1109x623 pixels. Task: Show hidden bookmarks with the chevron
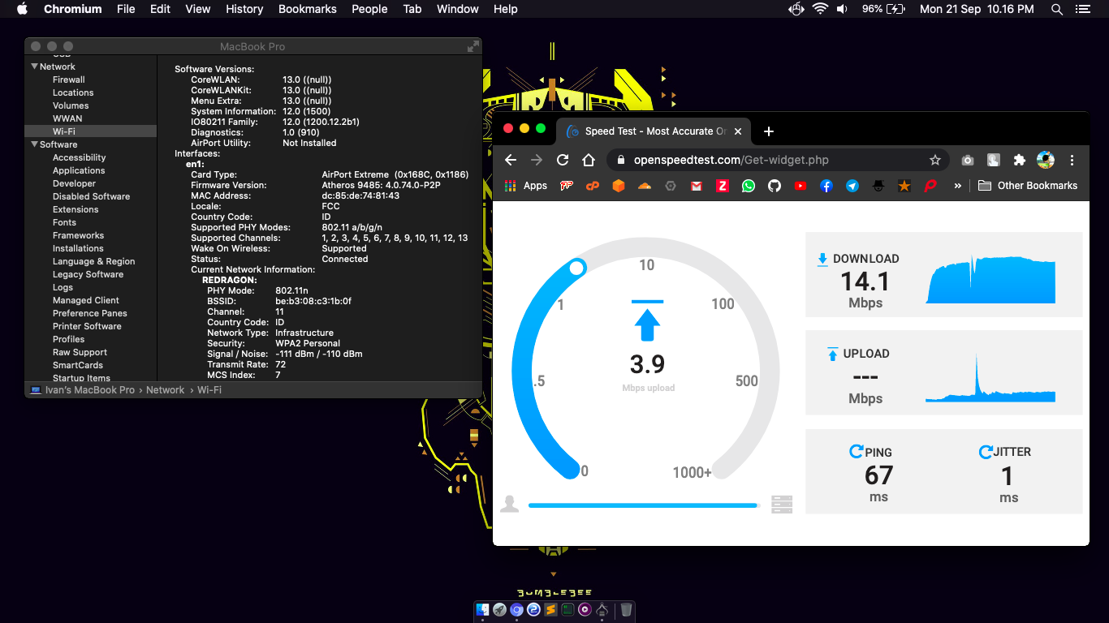coord(958,186)
